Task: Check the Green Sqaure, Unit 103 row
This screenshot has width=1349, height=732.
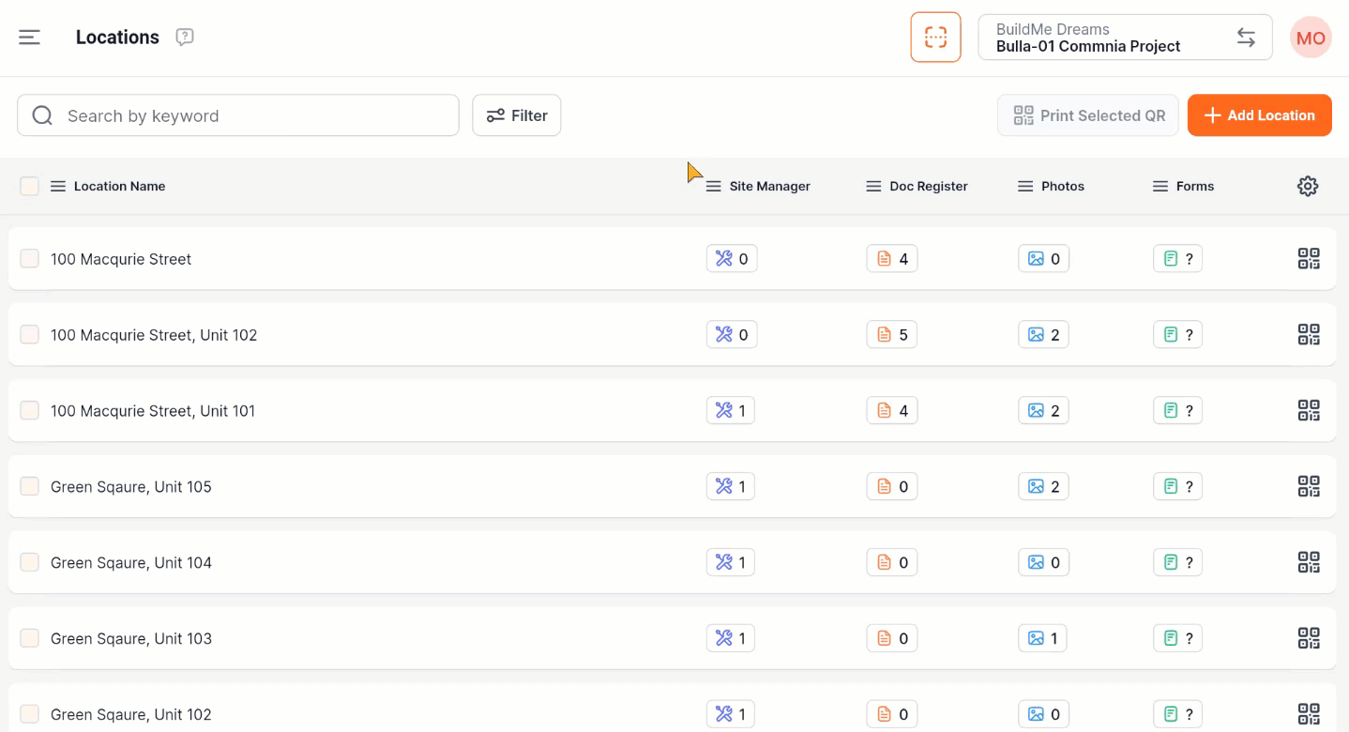Action: click(x=29, y=638)
